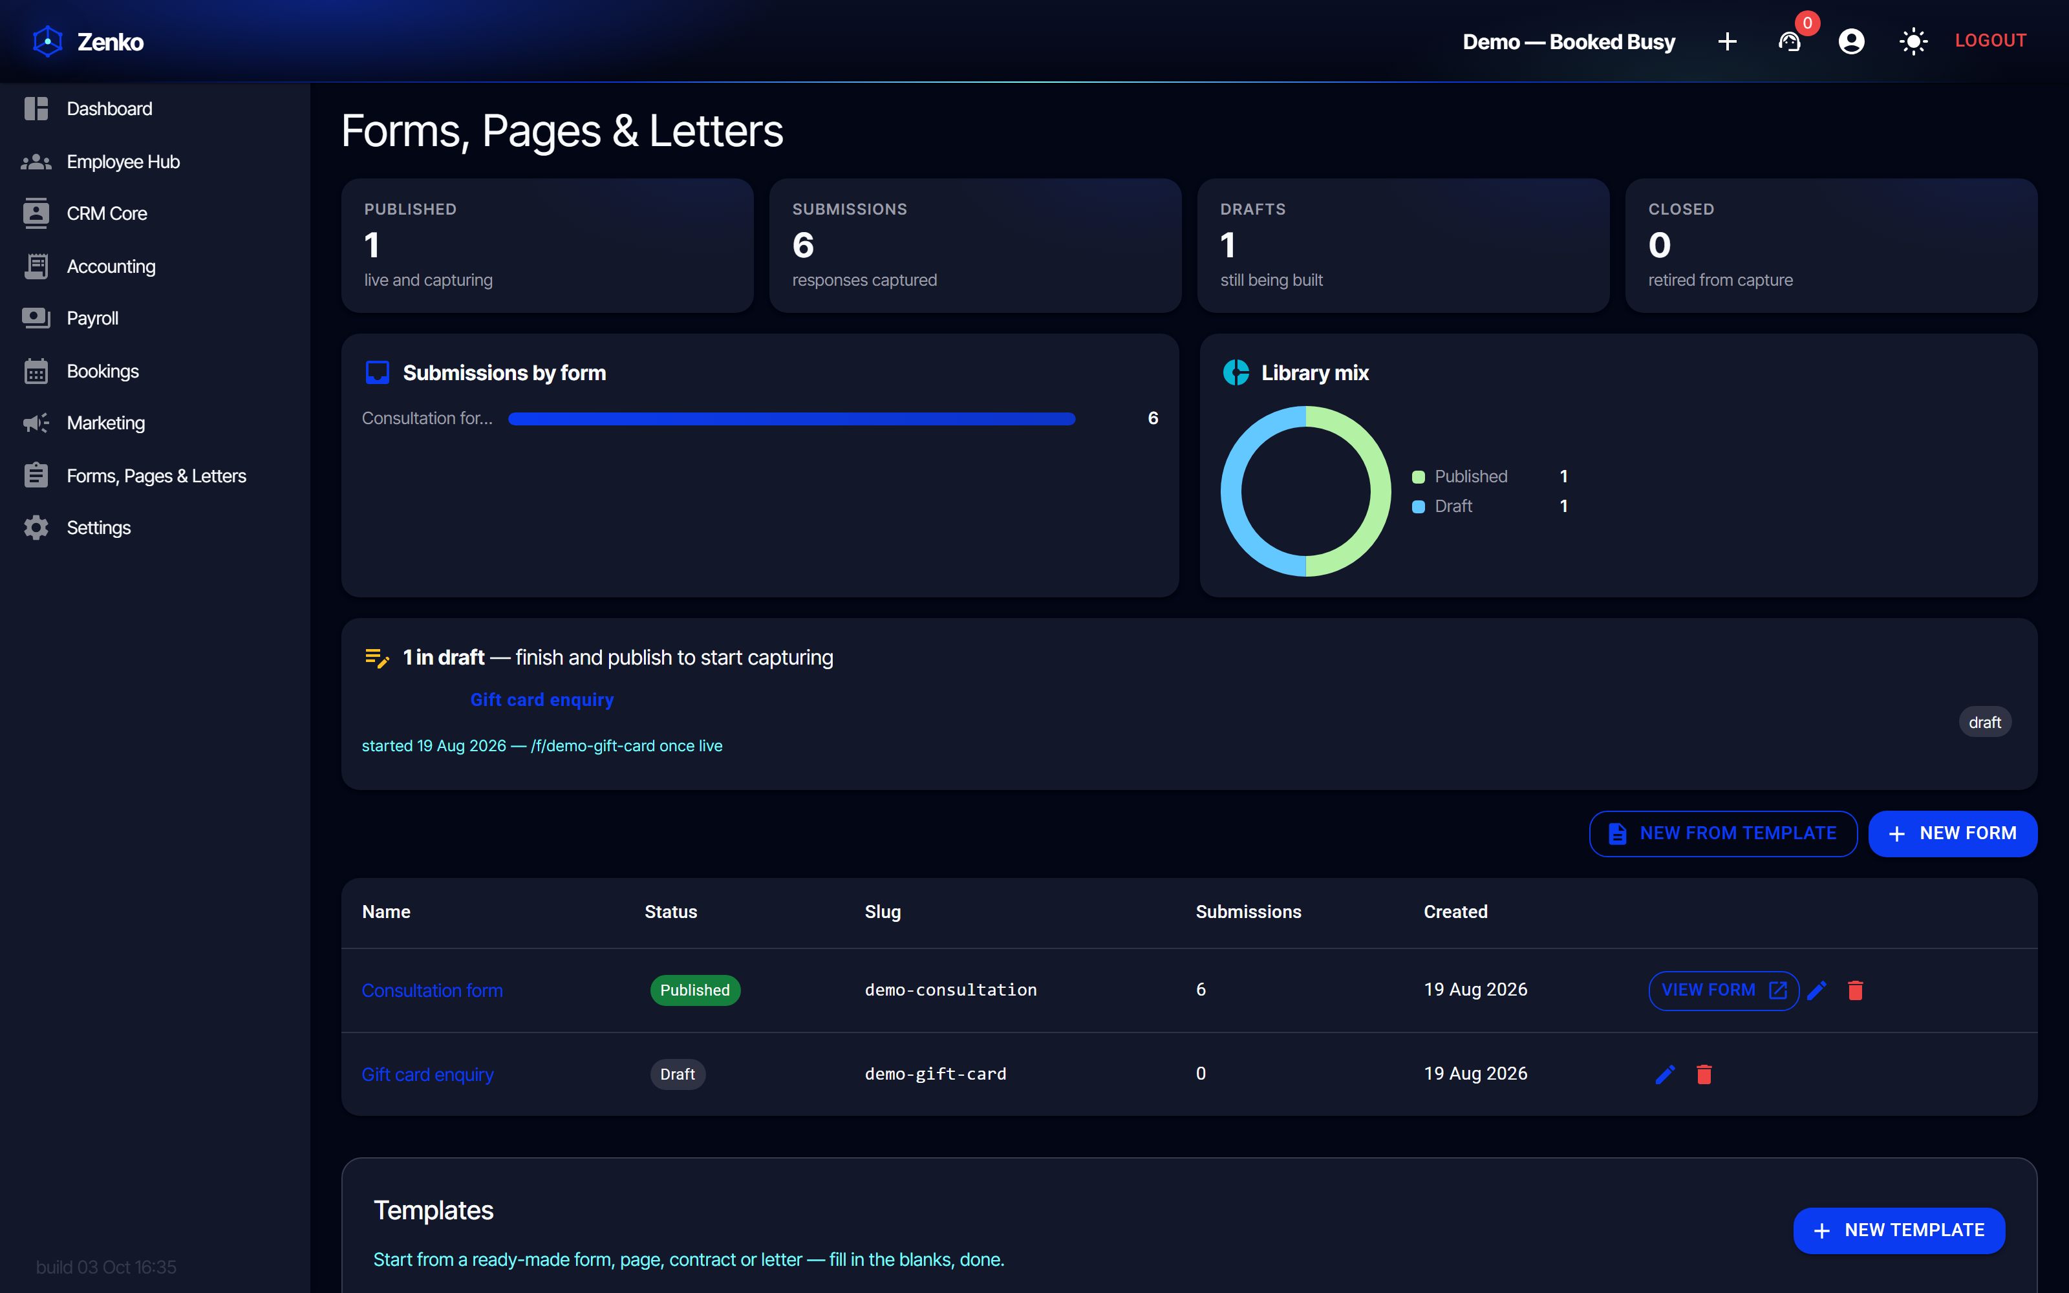The height and width of the screenshot is (1293, 2069).
Task: Click the Settings gear icon
Action: (x=36, y=528)
